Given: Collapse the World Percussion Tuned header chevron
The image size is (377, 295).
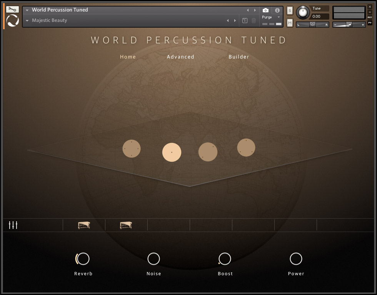Looking at the screenshot, I should [x=27, y=10].
